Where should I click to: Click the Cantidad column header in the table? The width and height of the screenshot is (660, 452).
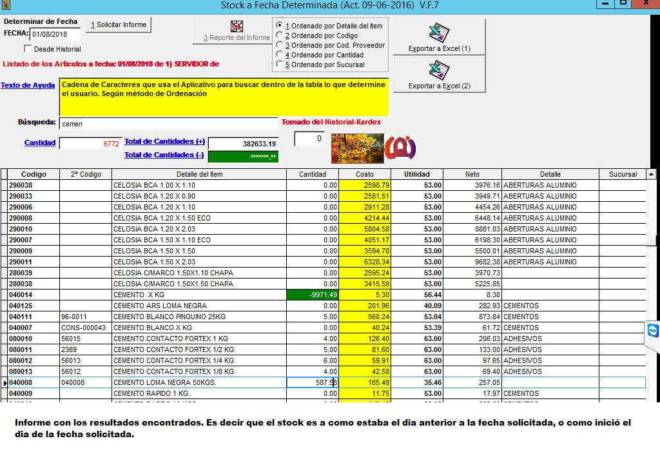tap(313, 174)
